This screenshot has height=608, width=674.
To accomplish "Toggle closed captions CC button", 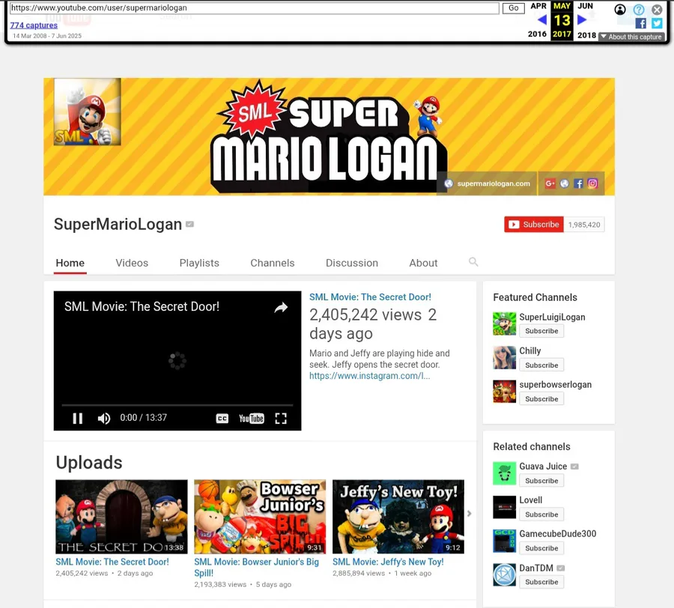I will point(222,418).
